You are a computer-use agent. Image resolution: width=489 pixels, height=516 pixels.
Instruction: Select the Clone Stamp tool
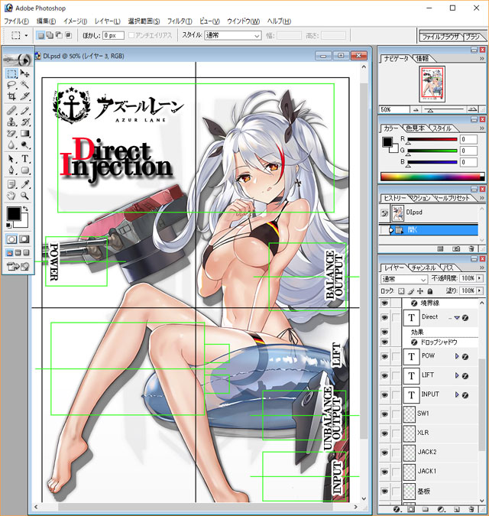tap(11, 122)
